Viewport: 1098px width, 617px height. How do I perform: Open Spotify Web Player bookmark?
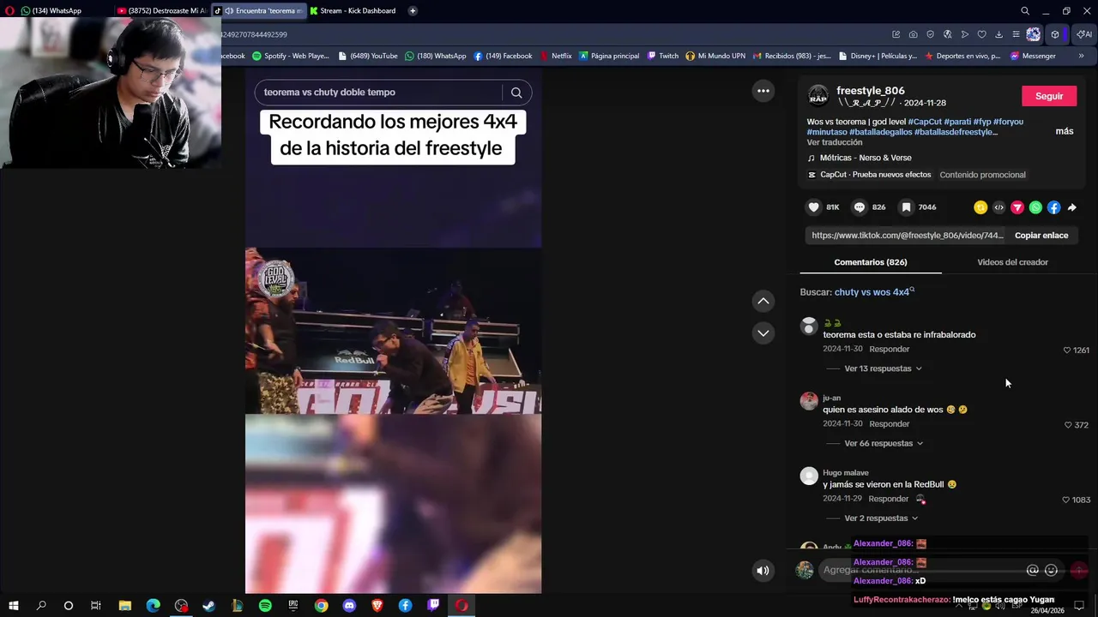pos(290,56)
